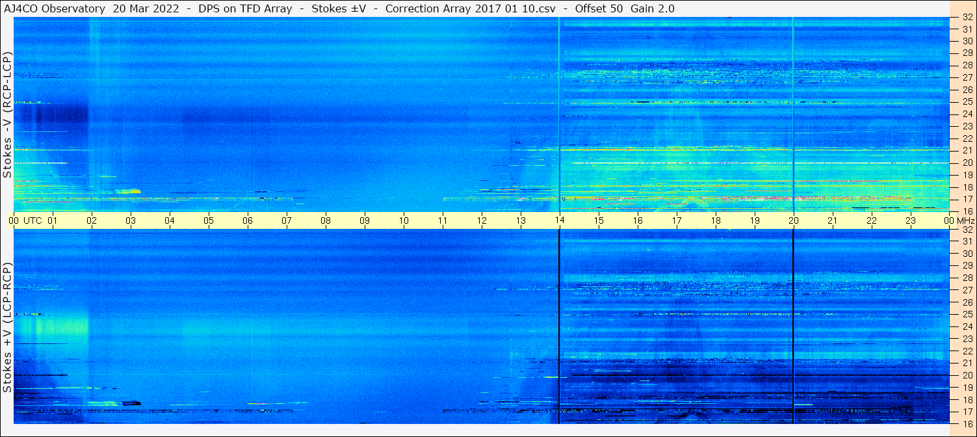Click the 18 MHz label of lower panel
The image size is (977, 437).
click(967, 400)
